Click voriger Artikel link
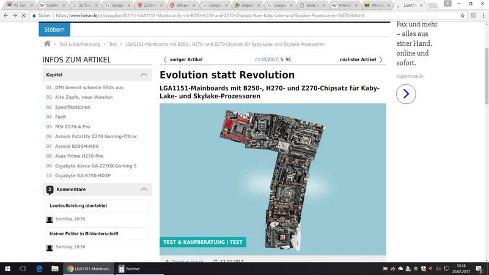This screenshot has height=275, width=489. point(186,59)
